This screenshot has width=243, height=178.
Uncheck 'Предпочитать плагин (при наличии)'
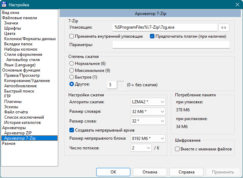coord(152,36)
